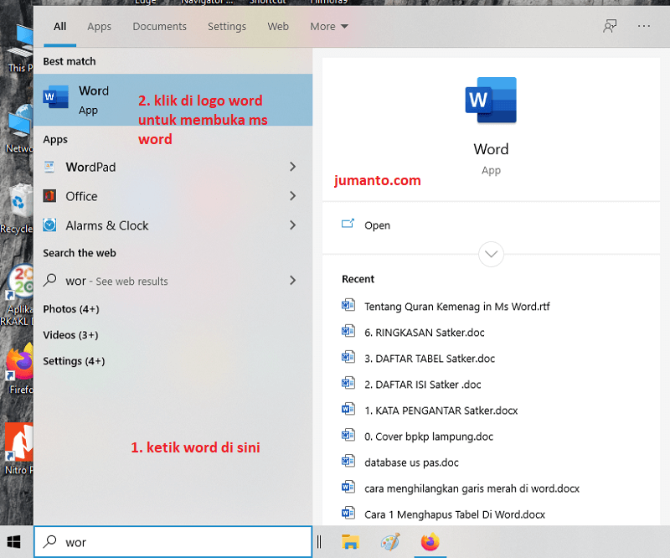Click the Network desktop icon

[x=19, y=121]
